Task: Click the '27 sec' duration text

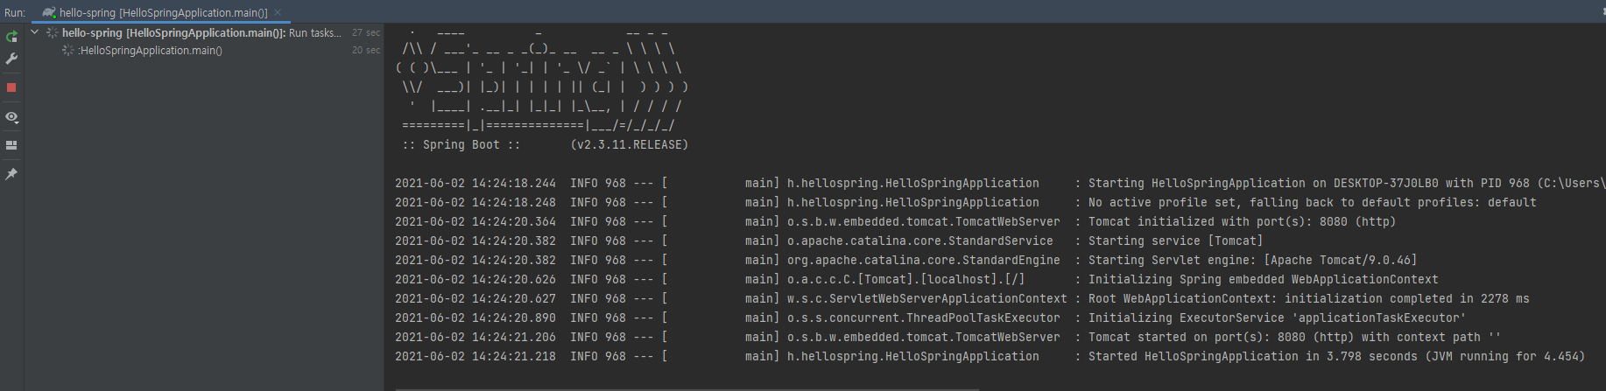Action: [x=366, y=32]
